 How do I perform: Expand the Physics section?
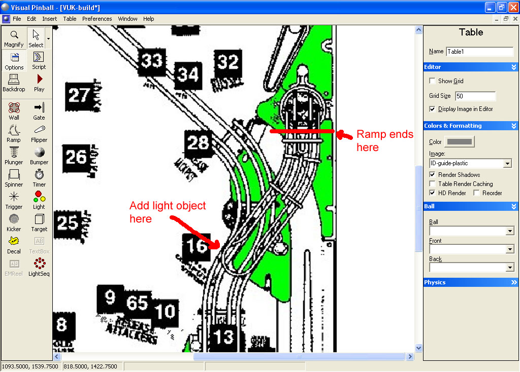coord(514,282)
